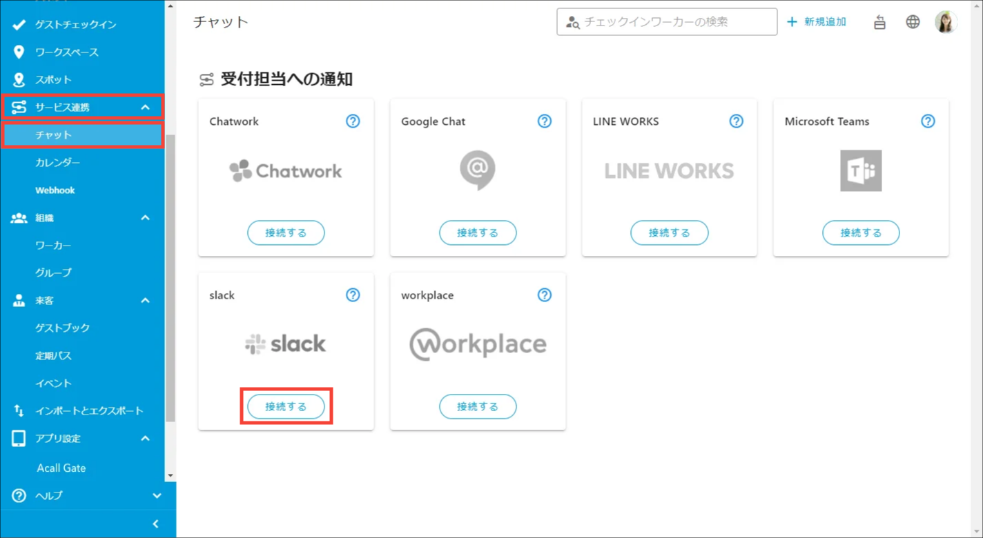Click the sidebar scrollbar thumb

click(171, 277)
